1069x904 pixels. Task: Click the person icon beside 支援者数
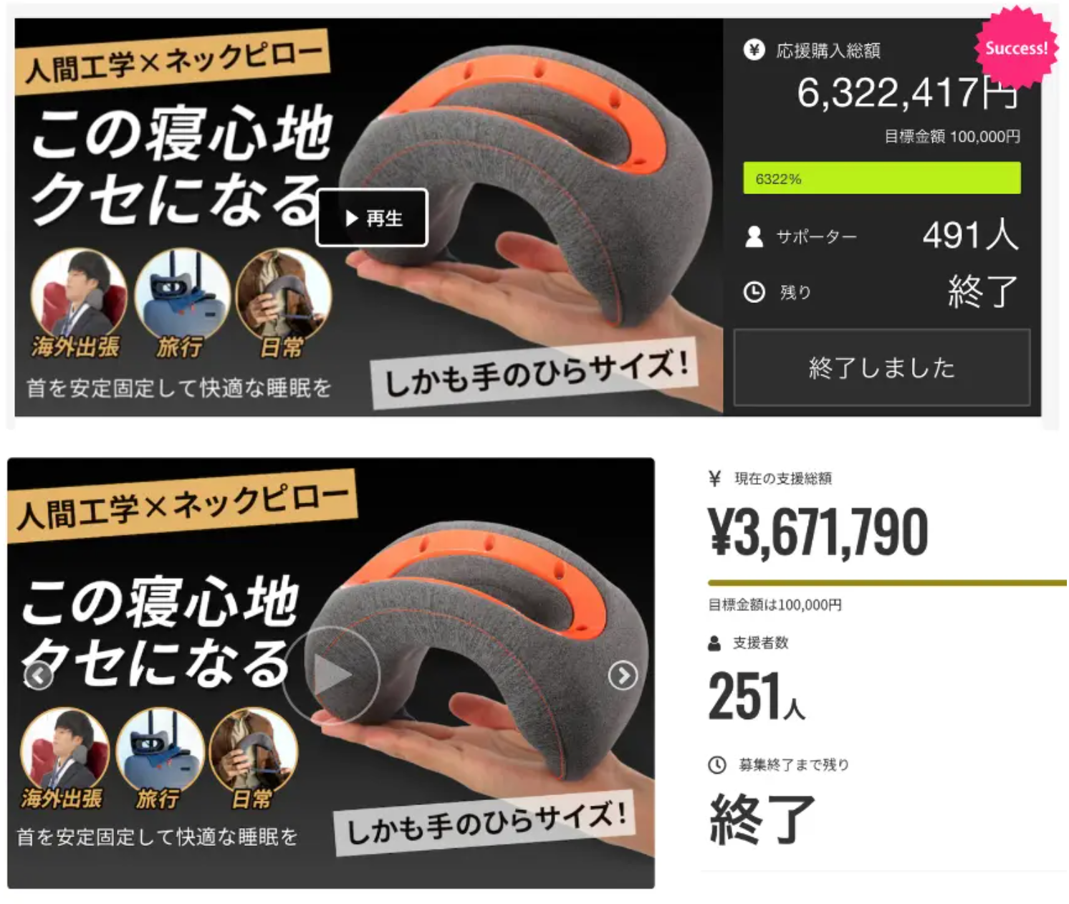point(714,643)
